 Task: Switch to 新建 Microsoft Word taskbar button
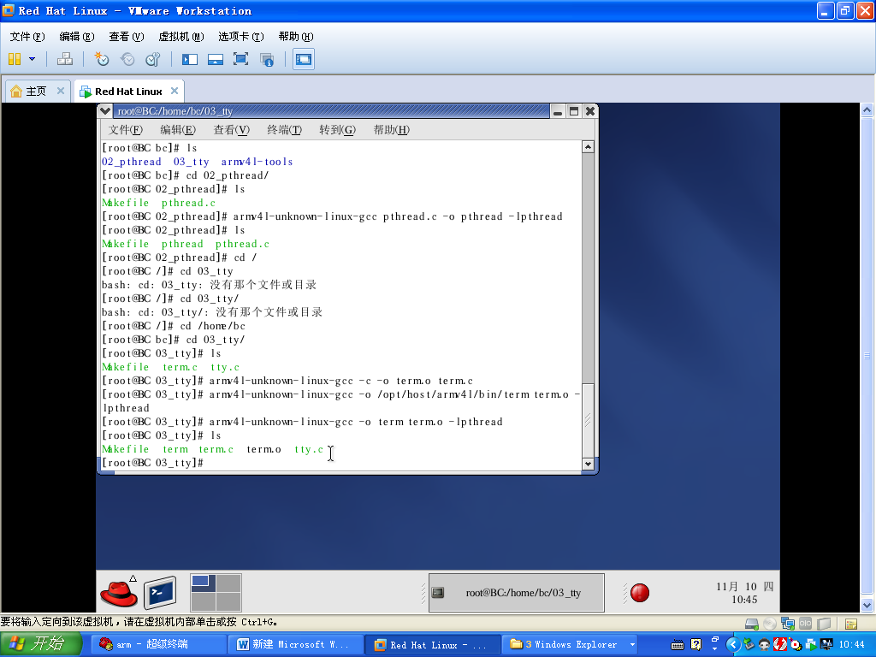pos(295,645)
